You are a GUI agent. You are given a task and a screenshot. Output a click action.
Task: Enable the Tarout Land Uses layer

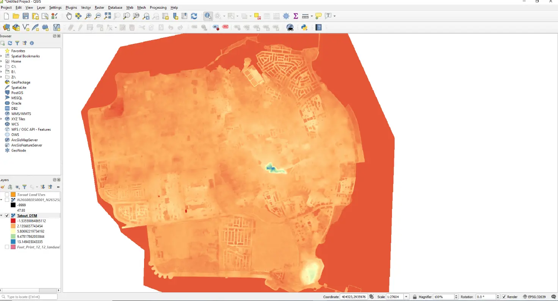(x=7, y=195)
